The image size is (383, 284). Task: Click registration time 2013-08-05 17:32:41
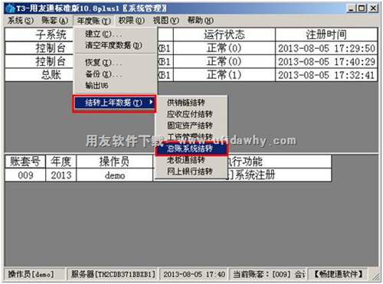[326, 75]
